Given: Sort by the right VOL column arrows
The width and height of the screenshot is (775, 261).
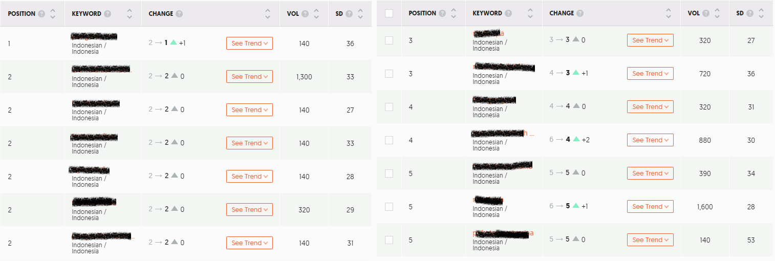Looking at the screenshot, I should pos(717,13).
